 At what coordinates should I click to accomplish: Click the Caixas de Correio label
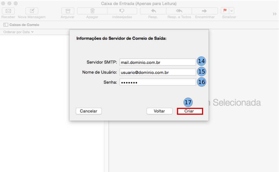24,25
